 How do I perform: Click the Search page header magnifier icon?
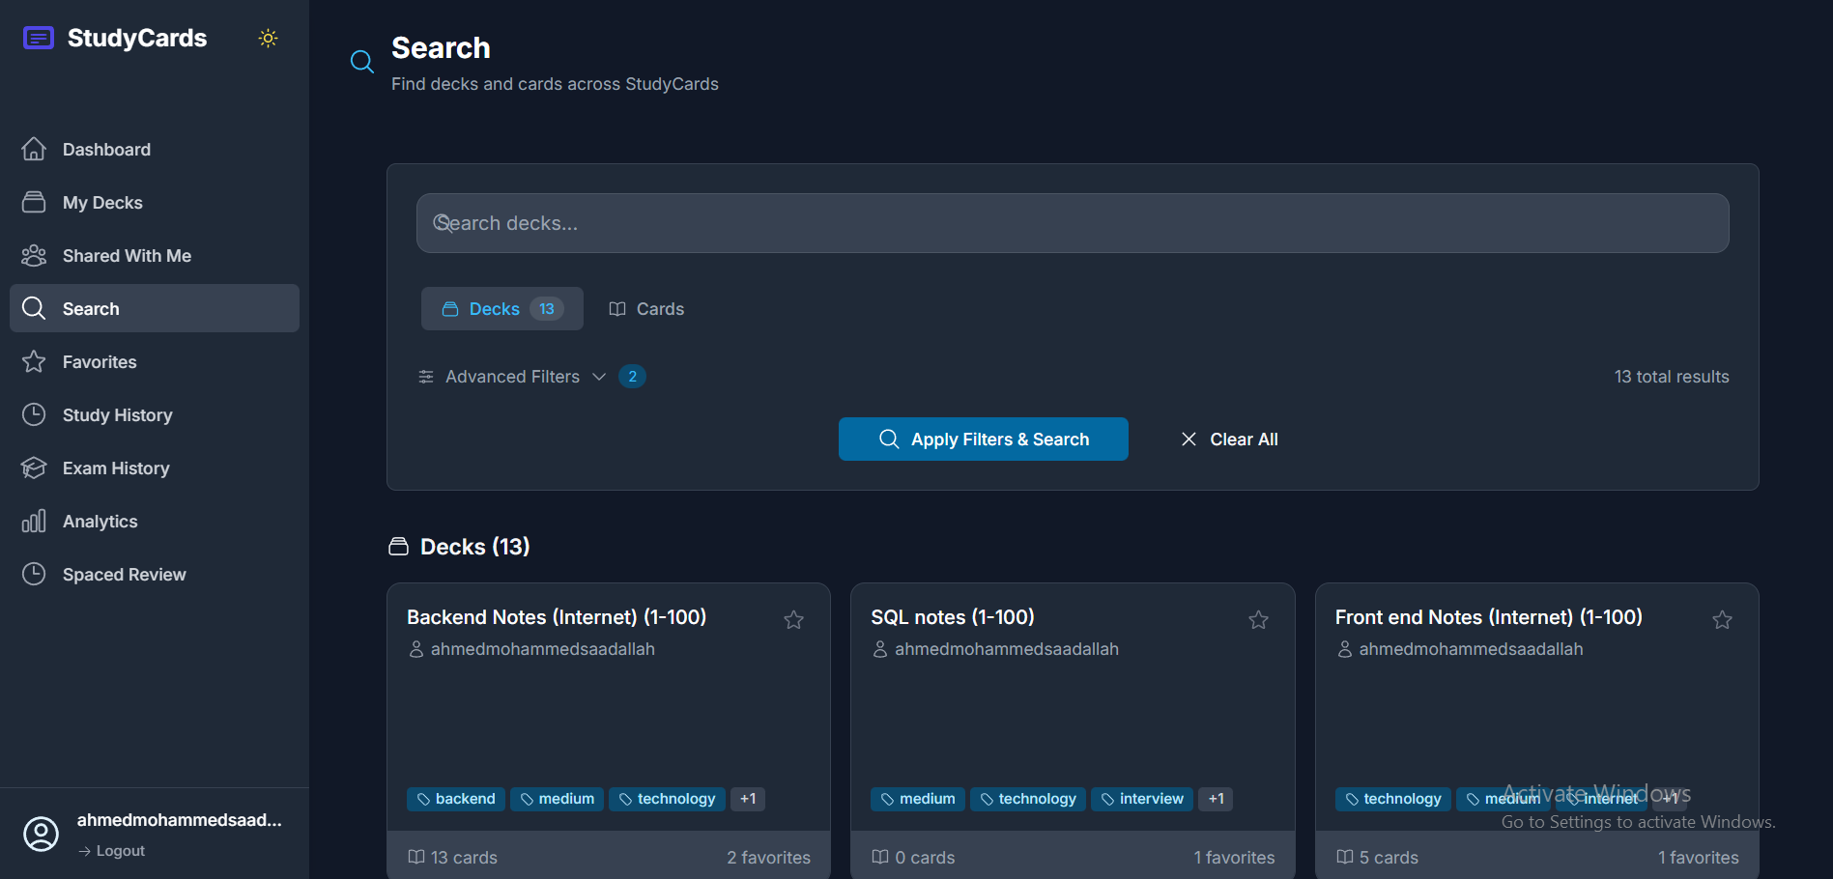point(362,62)
